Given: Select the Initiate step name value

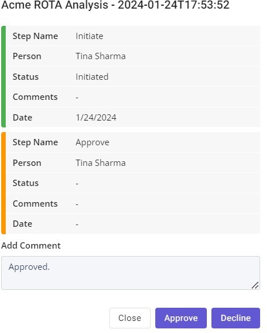Looking at the screenshot, I should pos(89,36).
